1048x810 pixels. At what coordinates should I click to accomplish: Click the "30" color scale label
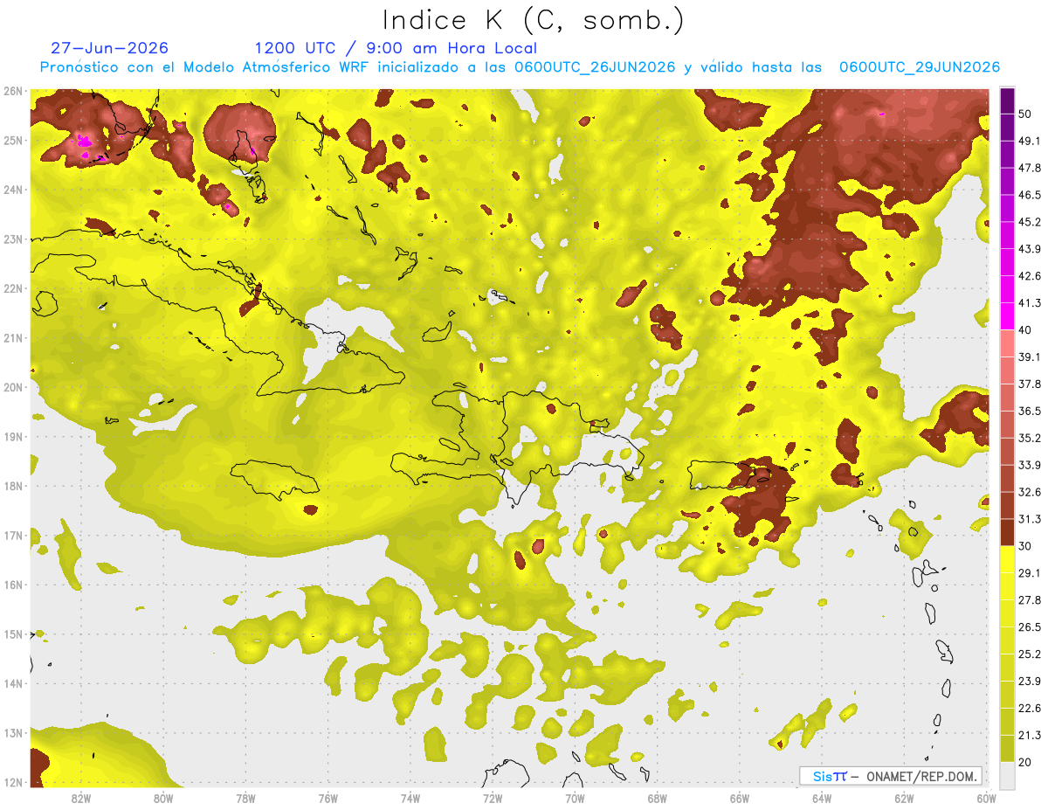1025,546
